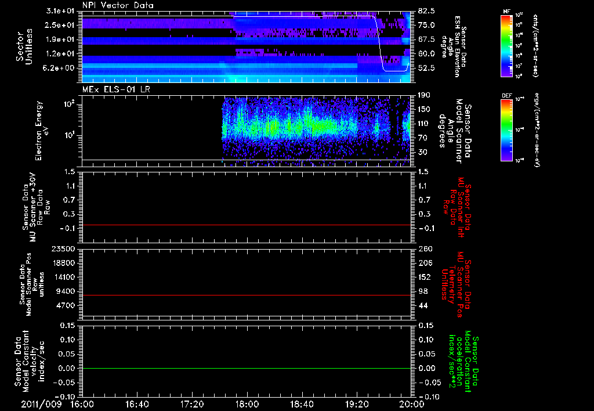Click the 75.0 degree tick value
The image size is (594, 411).
426,25
